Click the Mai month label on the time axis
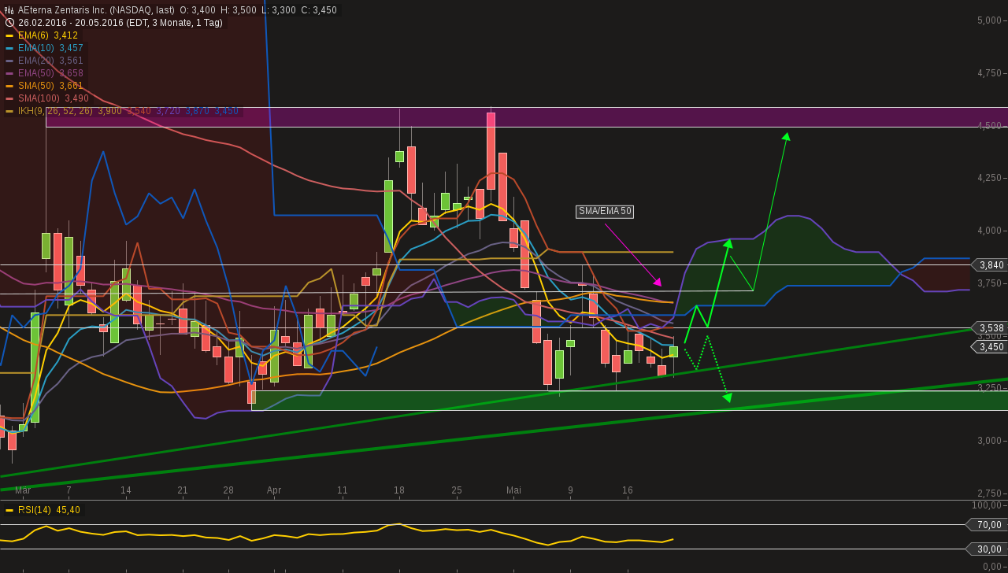The image size is (1008, 573). click(513, 490)
